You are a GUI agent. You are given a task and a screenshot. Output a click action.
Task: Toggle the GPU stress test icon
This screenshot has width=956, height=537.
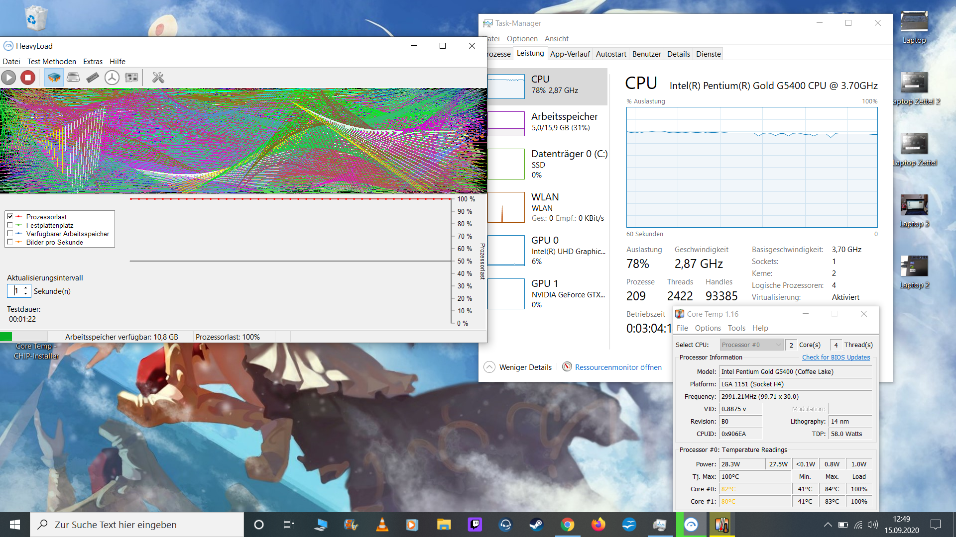[131, 78]
